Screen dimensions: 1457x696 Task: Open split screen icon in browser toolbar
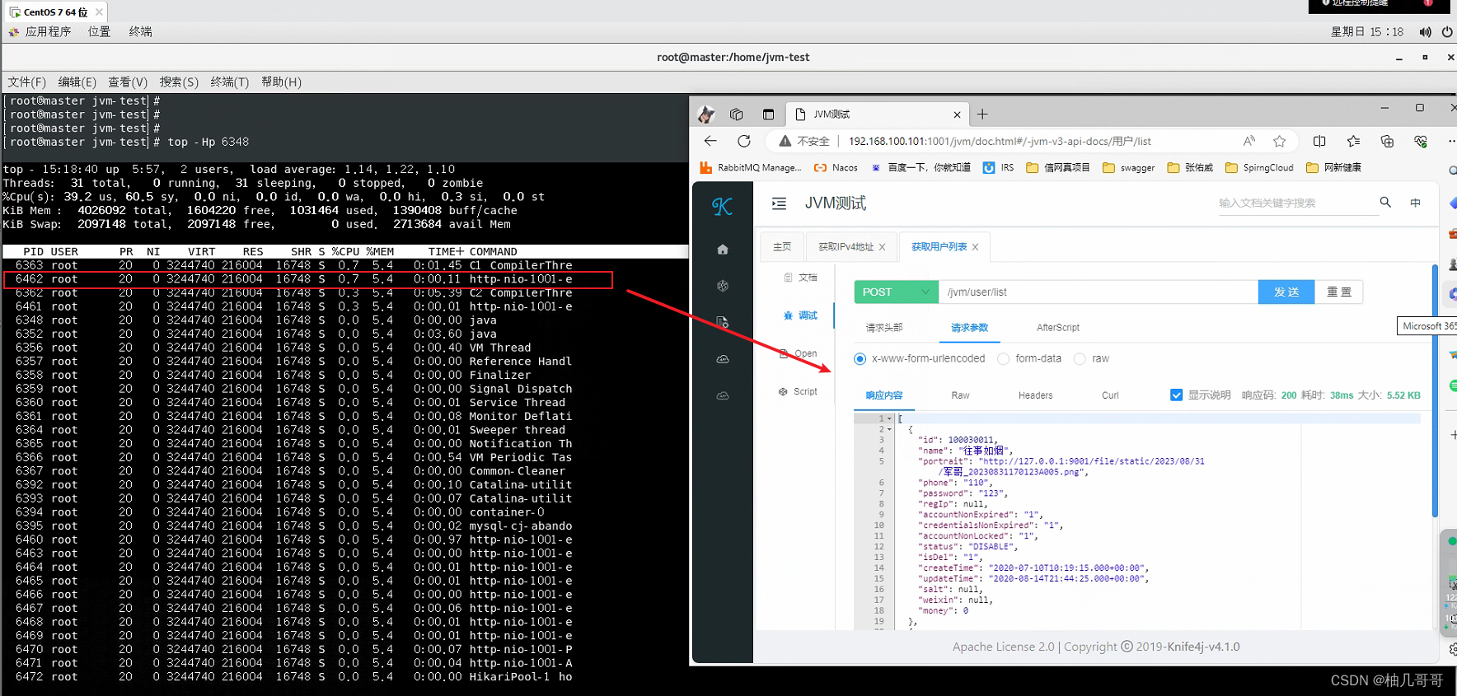coord(1319,141)
